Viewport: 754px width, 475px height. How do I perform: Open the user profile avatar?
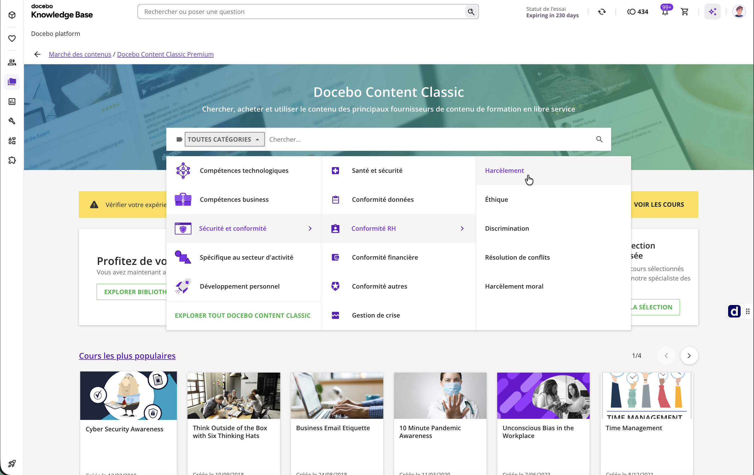(x=739, y=12)
